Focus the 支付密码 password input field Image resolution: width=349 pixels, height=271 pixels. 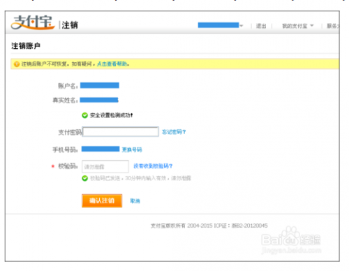coord(121,132)
